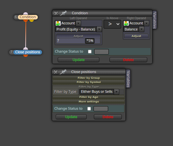This screenshot has width=173, height=146.
Task: Close the Condition panel with X icon
Action: pyautogui.click(x=56, y=13)
